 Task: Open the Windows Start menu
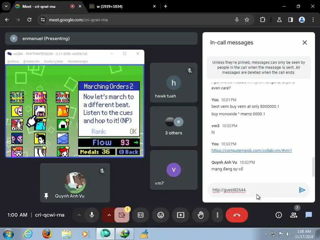click(x=8, y=234)
